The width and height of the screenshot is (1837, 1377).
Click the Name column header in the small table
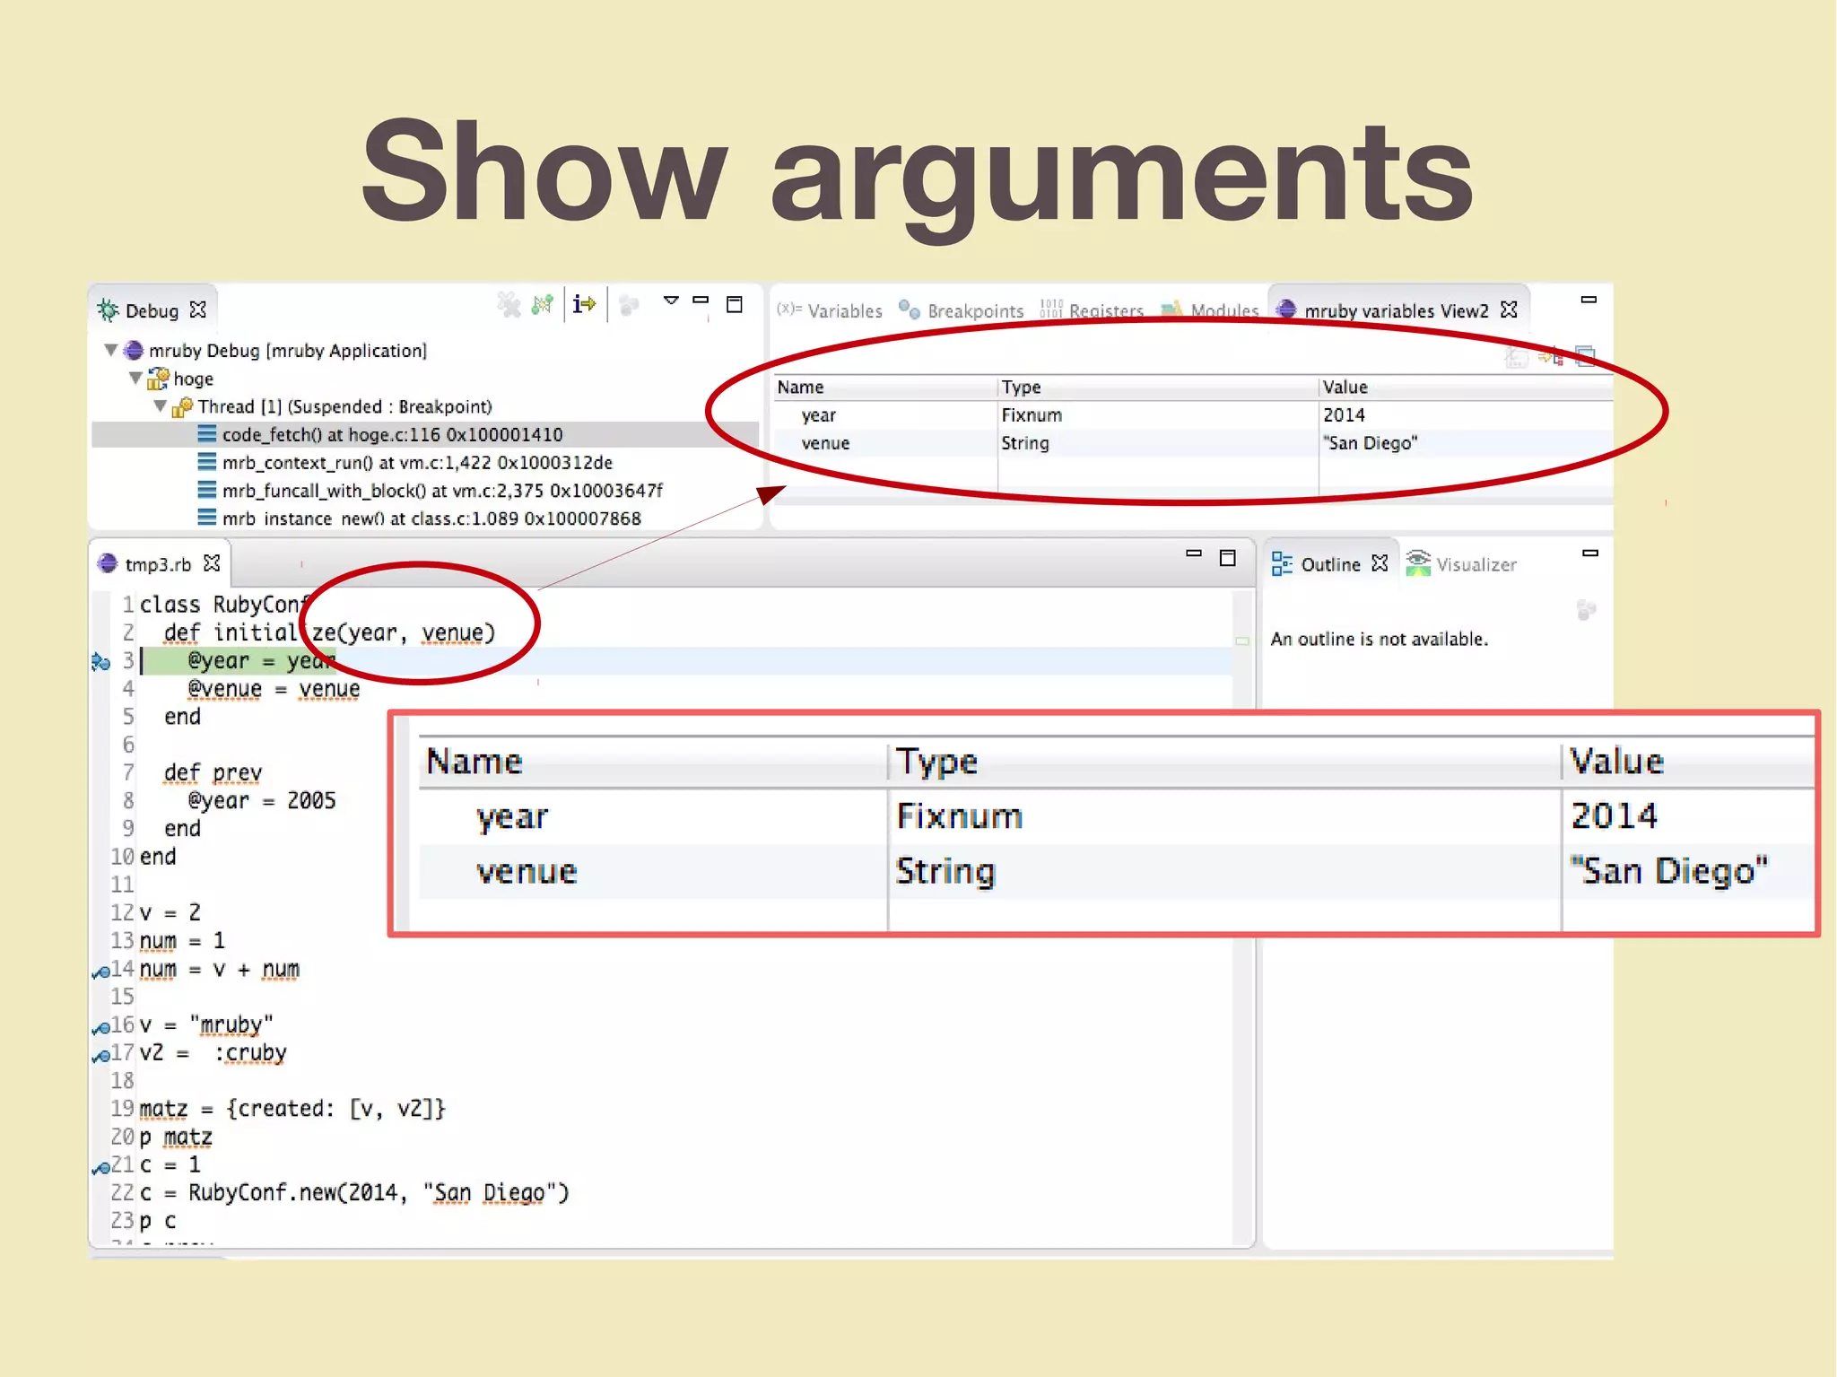coord(885,387)
